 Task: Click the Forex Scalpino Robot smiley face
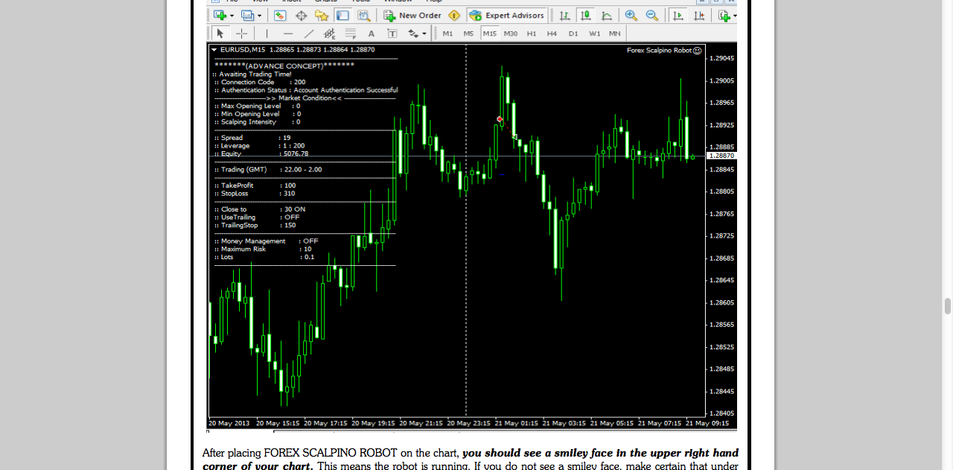click(697, 51)
